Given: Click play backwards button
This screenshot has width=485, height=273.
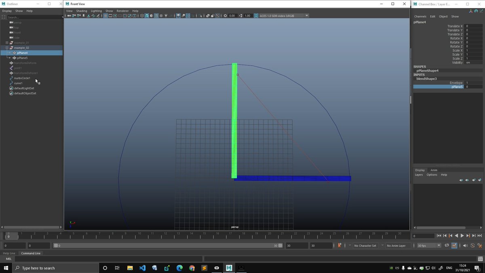Looking at the screenshot, I should (x=456, y=235).
